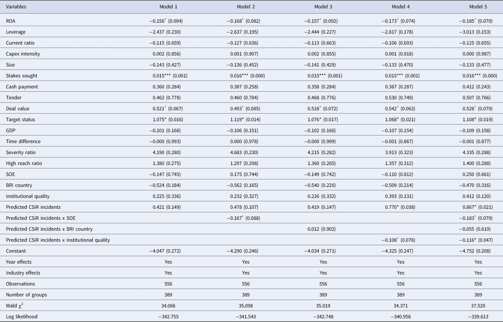Screen dimensions: 503x322
Task: Click the Model 1 column header
Action: (x=167, y=7)
